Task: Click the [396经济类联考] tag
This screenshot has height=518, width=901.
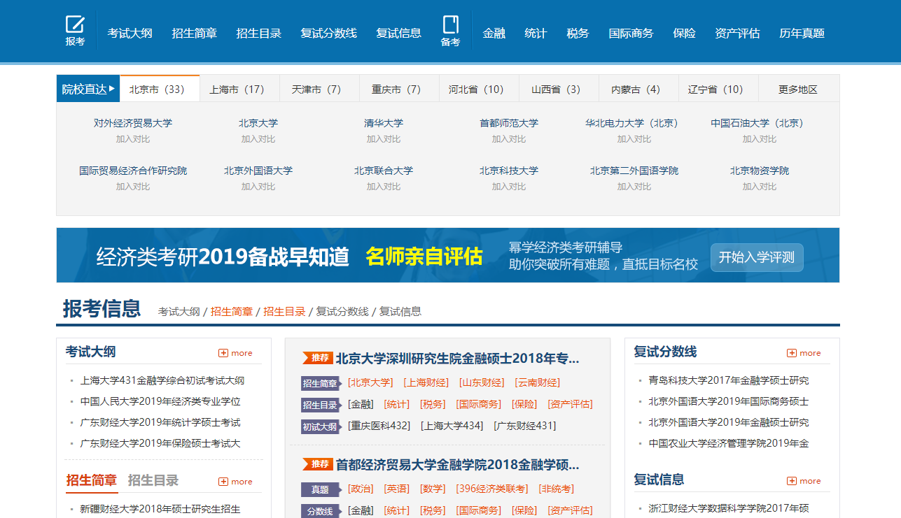Action: click(x=492, y=489)
